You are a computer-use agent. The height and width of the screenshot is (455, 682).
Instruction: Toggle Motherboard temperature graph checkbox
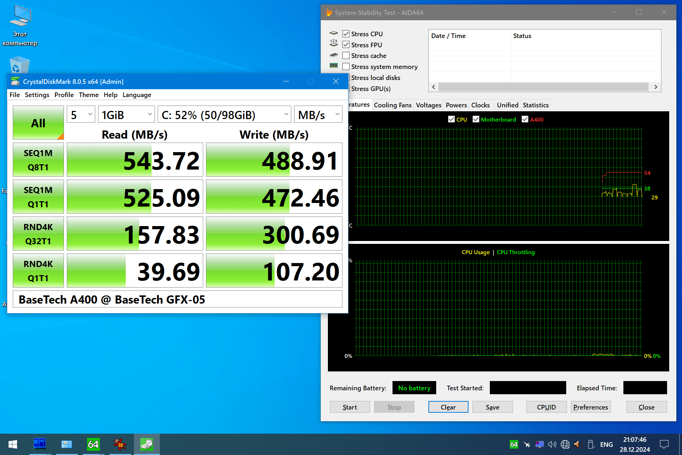coord(476,119)
